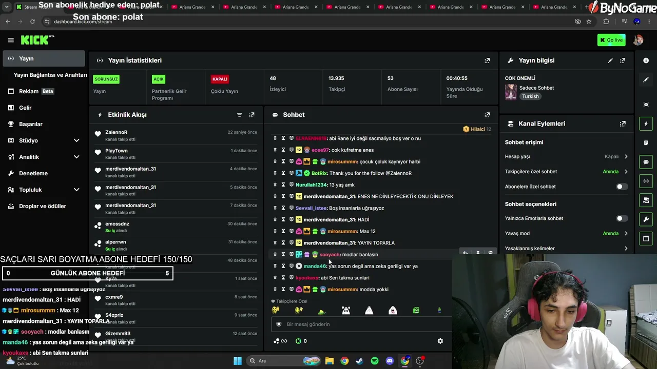Screen dimensions: 657x369
Task: Timeout user ecee97 with hourglass icon
Action: [283, 150]
